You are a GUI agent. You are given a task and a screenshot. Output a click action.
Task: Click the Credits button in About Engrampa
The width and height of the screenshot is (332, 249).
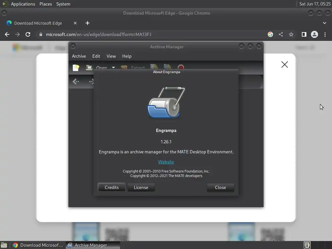point(112,187)
